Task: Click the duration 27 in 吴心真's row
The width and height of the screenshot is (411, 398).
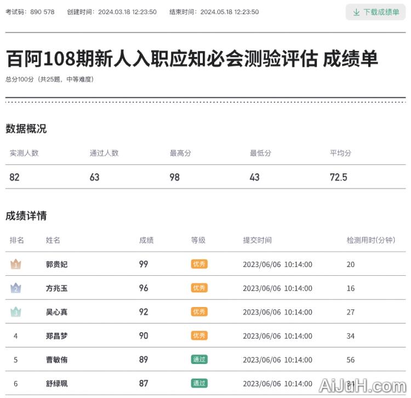Action: pyautogui.click(x=351, y=312)
